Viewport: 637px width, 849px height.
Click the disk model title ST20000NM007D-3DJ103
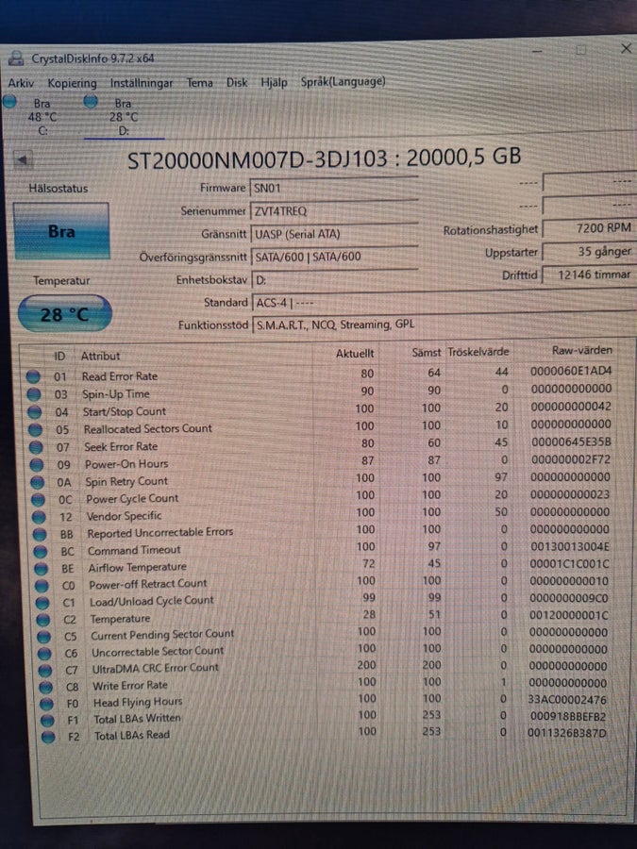coord(258,159)
